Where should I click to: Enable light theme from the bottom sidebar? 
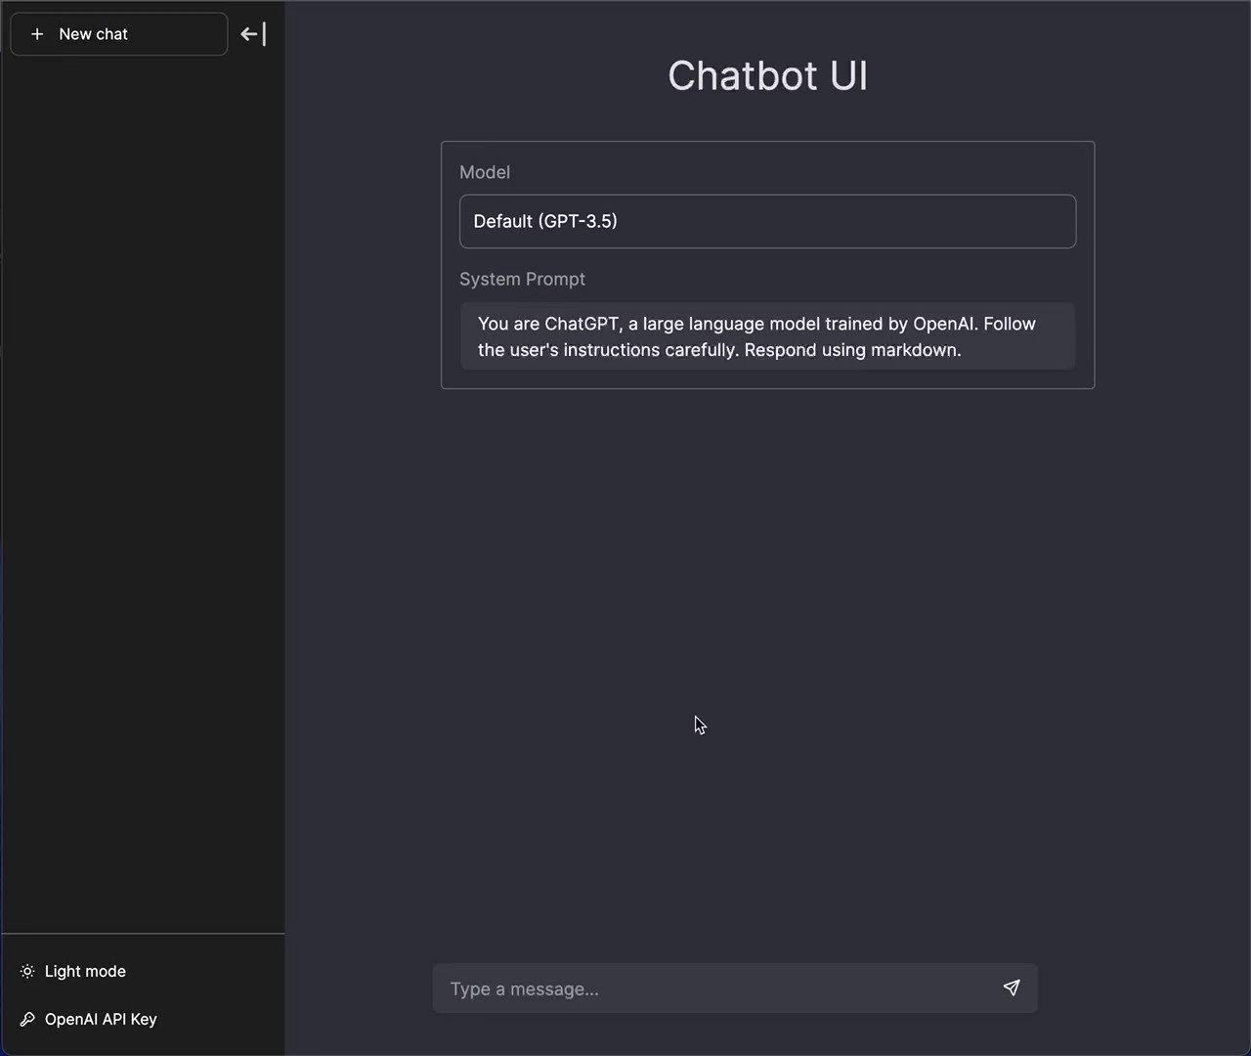coord(85,971)
